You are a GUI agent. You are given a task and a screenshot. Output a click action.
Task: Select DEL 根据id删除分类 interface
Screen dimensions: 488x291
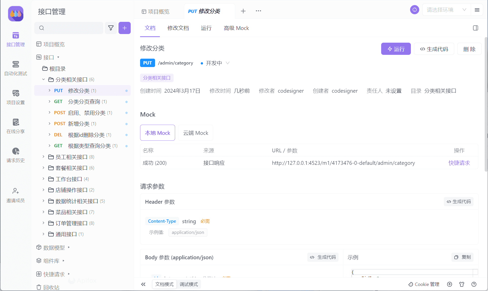pos(82,135)
